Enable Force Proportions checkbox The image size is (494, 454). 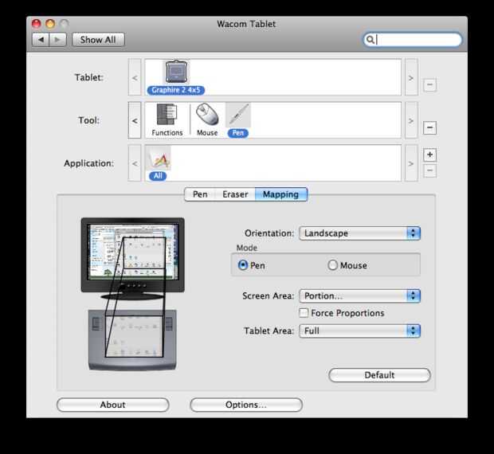point(304,313)
